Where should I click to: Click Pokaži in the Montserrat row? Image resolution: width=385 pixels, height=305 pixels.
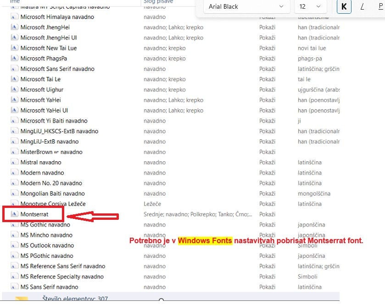point(267,214)
